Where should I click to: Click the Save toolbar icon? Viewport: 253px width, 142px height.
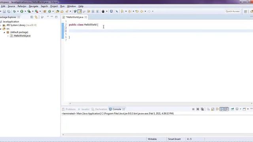click(x=4, y=11)
